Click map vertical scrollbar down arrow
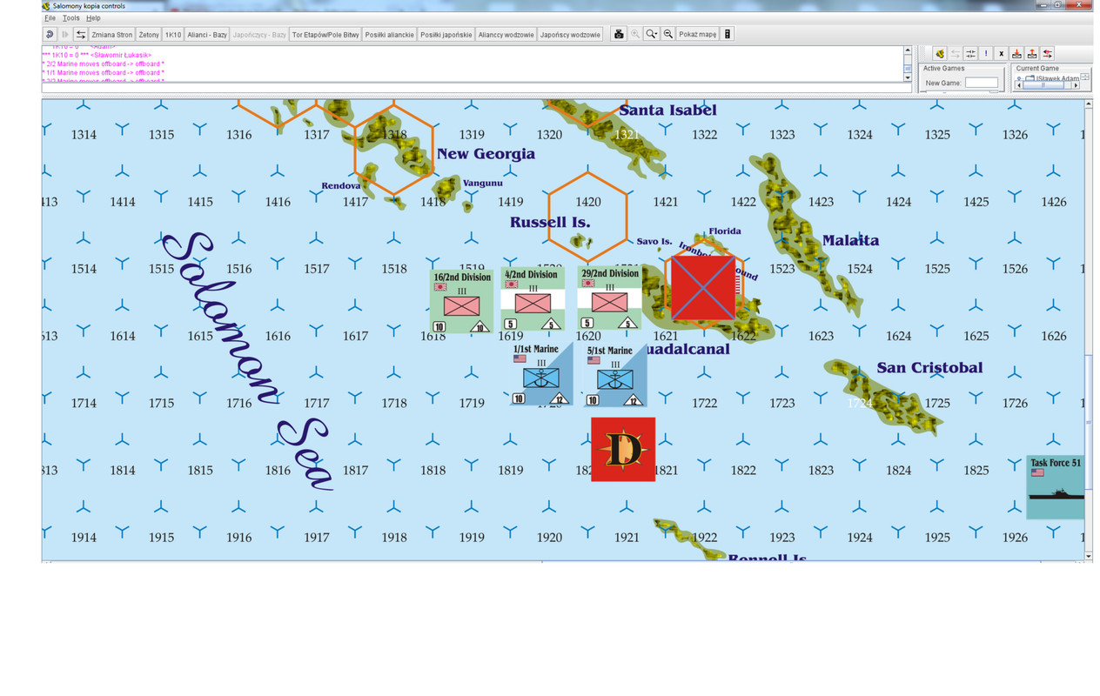Image resolution: width=1100 pixels, height=696 pixels. pos(1088,555)
